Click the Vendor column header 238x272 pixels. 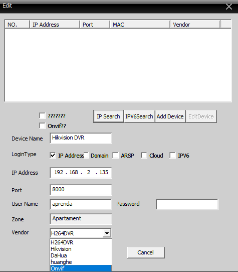pos(195,24)
